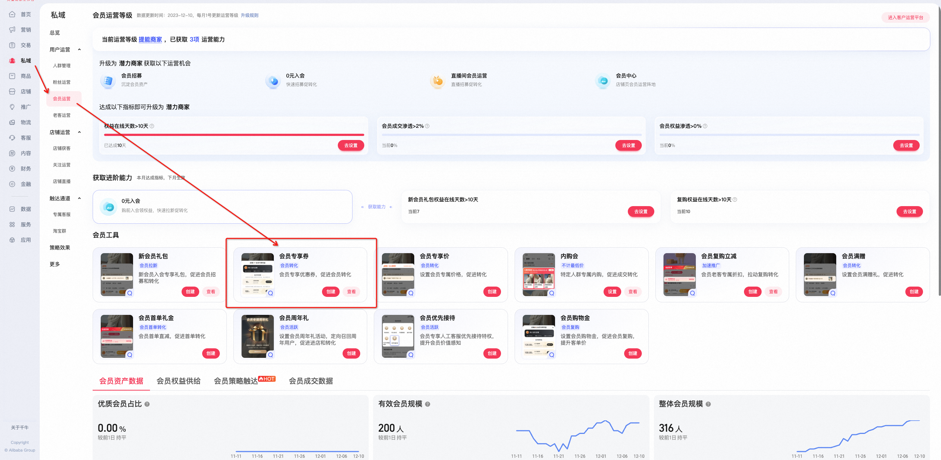This screenshot has width=941, height=460.
Task: Open the 内购会 preview thumbnail
Action: pos(539,274)
